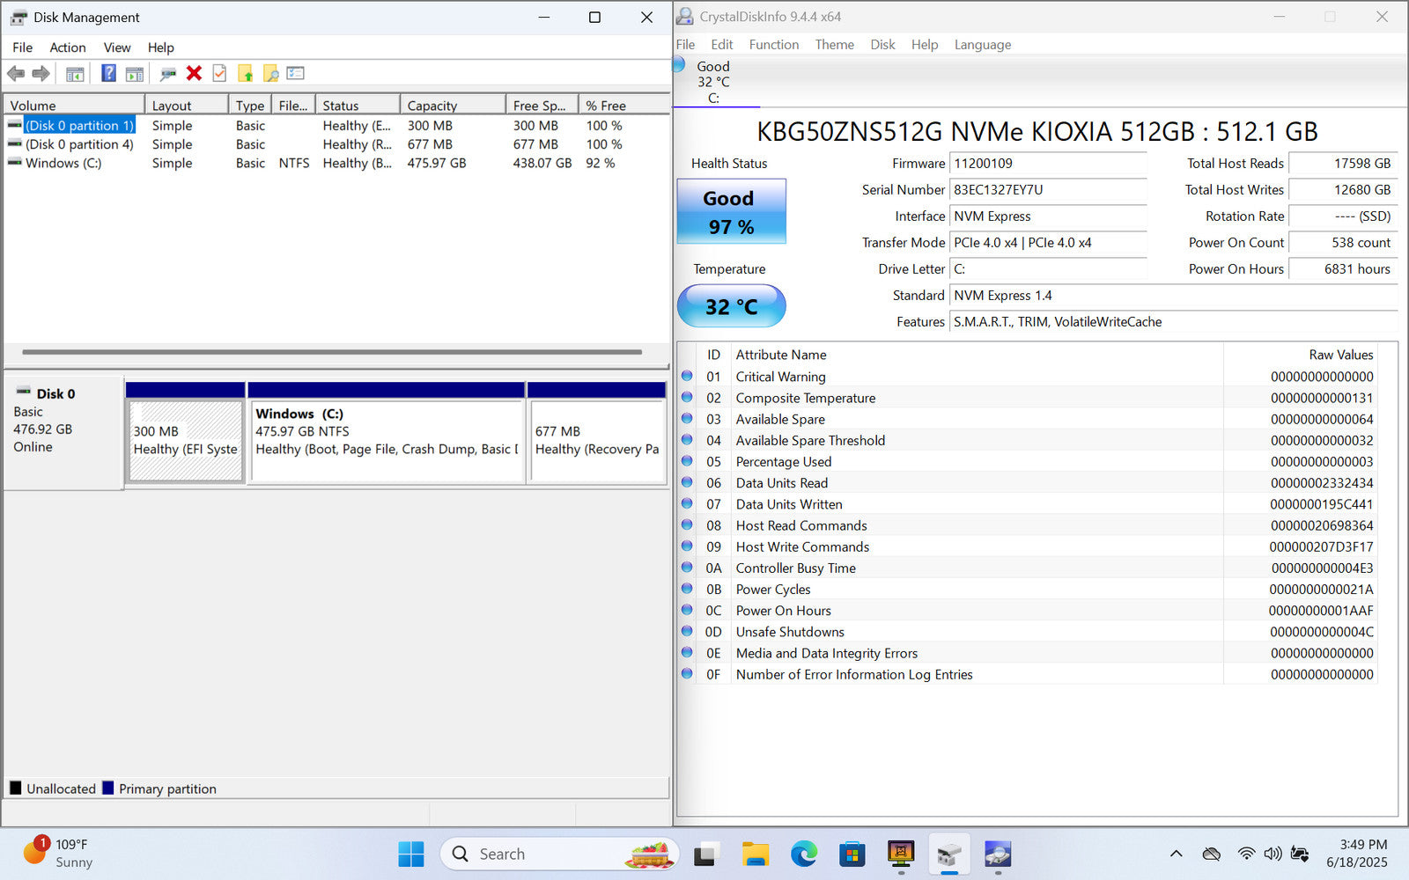Click the disk with magnifier toolbar icon

167,74
